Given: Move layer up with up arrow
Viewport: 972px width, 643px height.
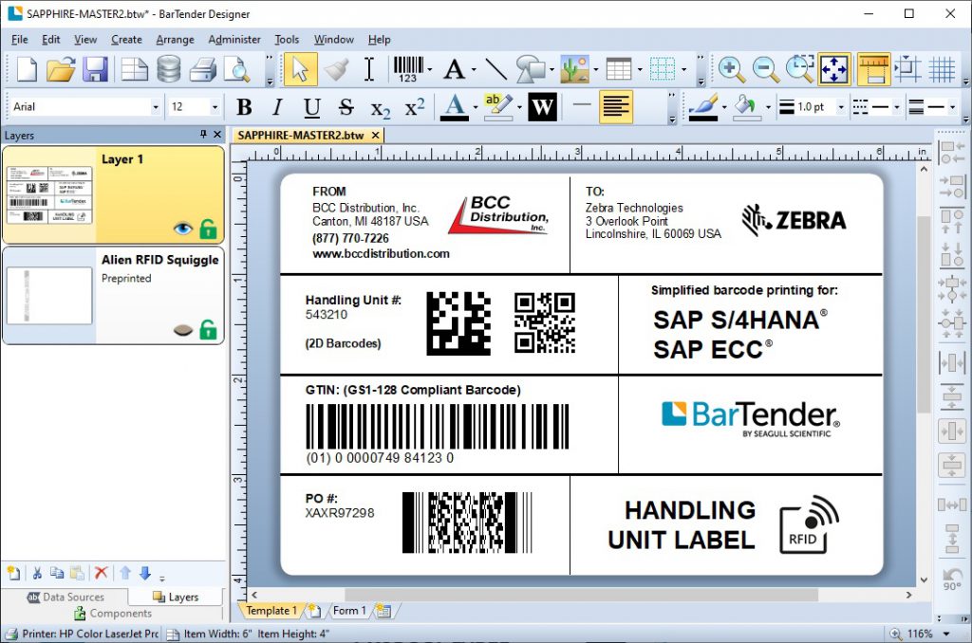Looking at the screenshot, I should point(125,573).
